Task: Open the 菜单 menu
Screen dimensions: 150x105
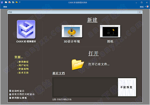Action: coord(5,7)
